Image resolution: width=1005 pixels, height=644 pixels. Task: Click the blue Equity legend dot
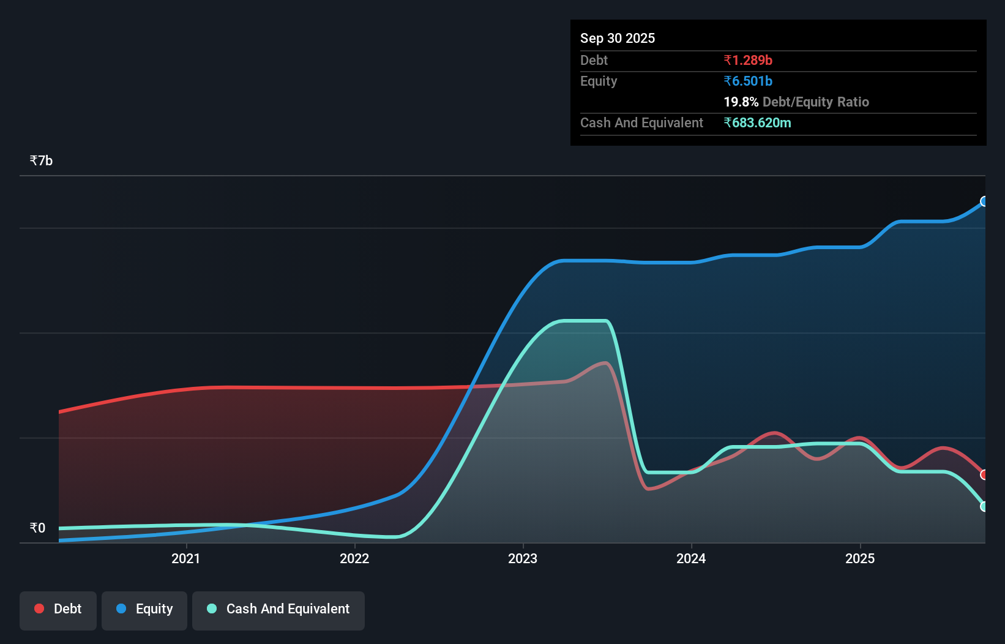click(122, 608)
